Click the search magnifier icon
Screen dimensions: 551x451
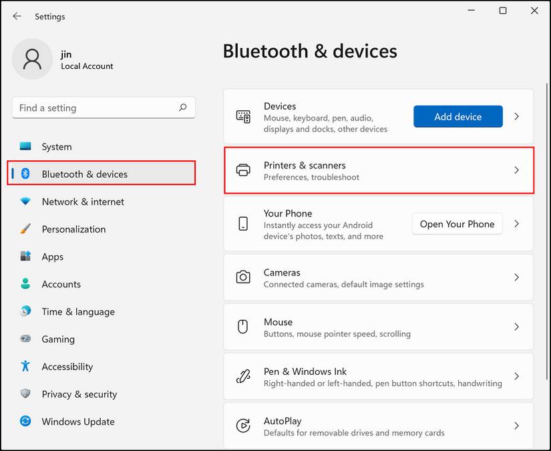(x=182, y=108)
